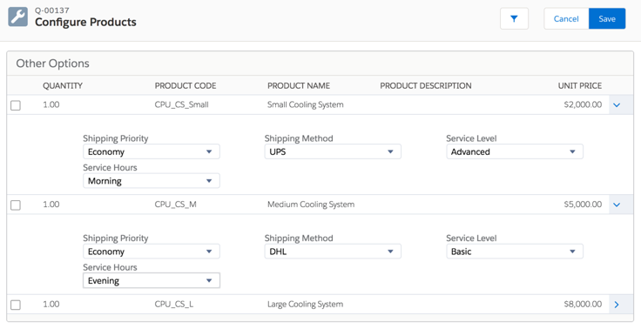Click the Small Cooling System product name

pos(306,104)
